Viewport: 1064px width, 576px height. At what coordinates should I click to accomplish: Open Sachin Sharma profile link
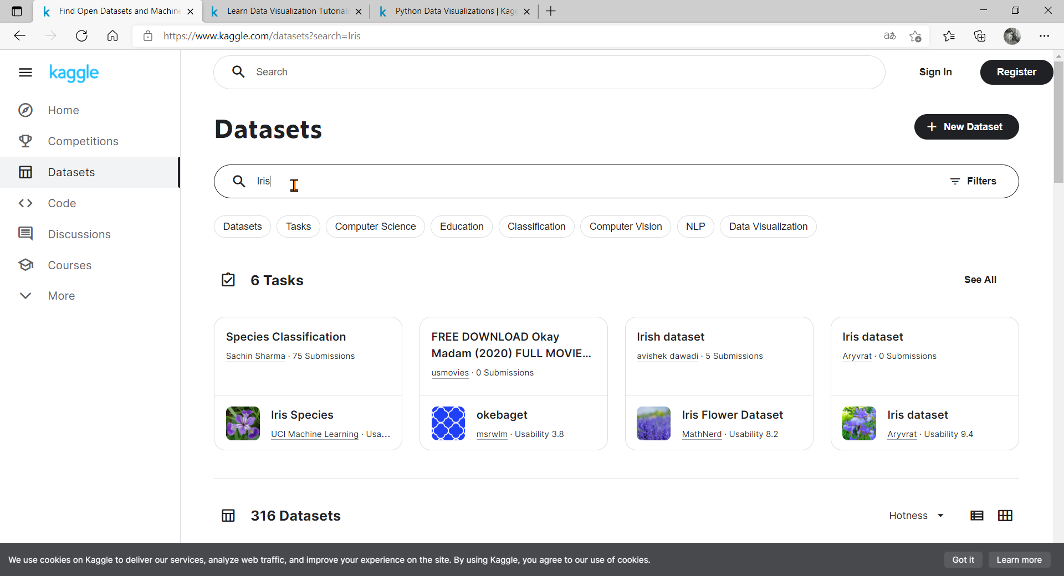click(255, 356)
